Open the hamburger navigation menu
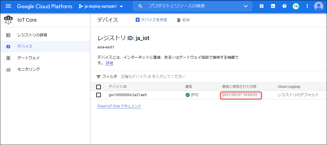The height and width of the screenshot is (145, 327). click(x=8, y=6)
